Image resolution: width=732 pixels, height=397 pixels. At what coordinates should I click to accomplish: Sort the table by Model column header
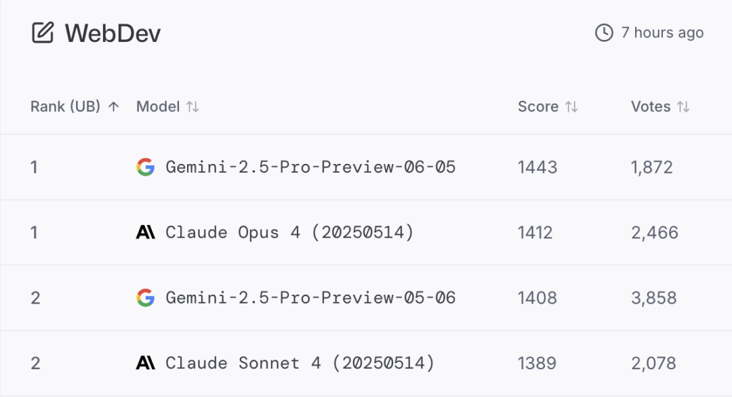pos(158,107)
